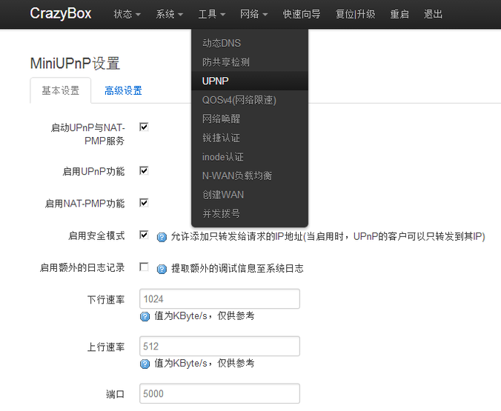Click the 下行速率 input field
Screen dimensions: 501x411
219,299
